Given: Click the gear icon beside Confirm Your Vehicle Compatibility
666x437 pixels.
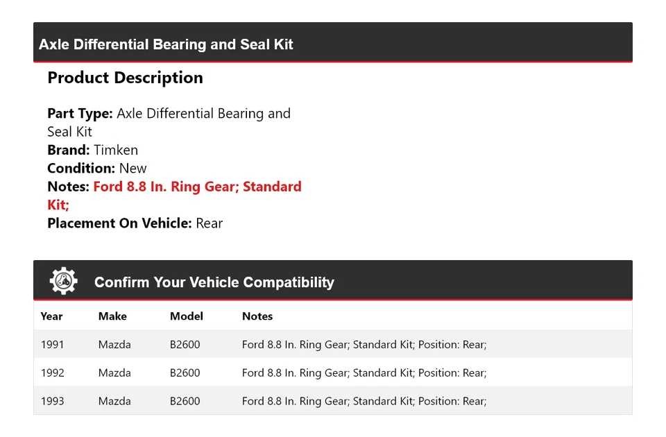Looking at the screenshot, I should 63,281.
